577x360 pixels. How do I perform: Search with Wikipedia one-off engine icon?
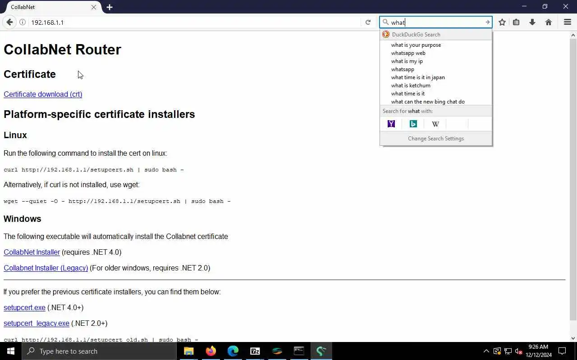[435, 124]
